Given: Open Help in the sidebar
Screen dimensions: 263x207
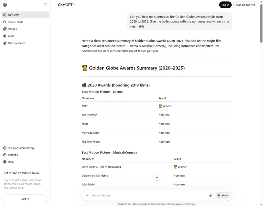Looking at the screenshot, I should 25,162.
